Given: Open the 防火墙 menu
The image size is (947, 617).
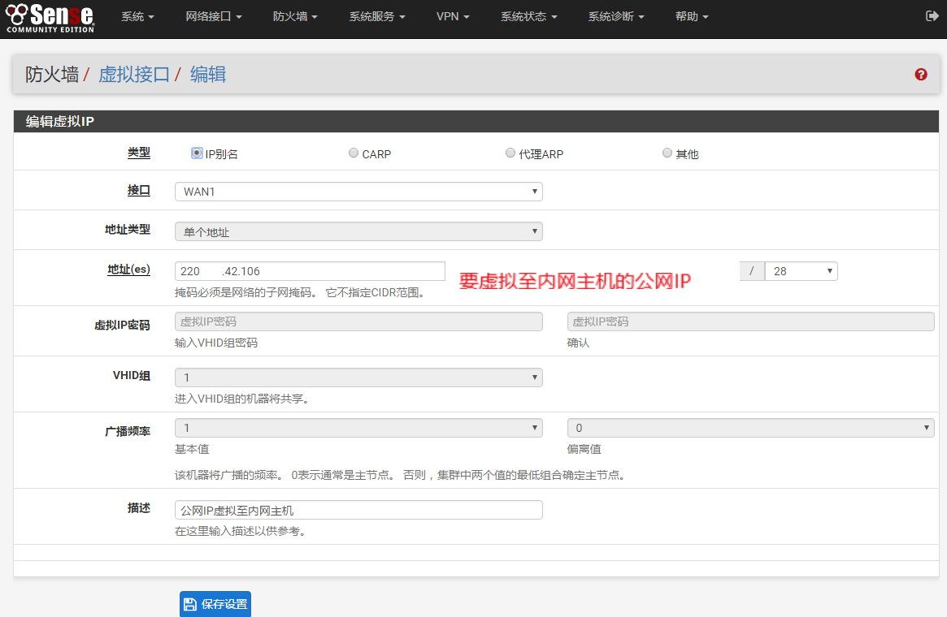Looking at the screenshot, I should 295,16.
